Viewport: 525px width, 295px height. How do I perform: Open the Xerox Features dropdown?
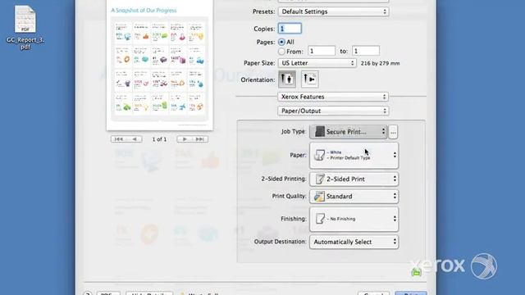333,97
